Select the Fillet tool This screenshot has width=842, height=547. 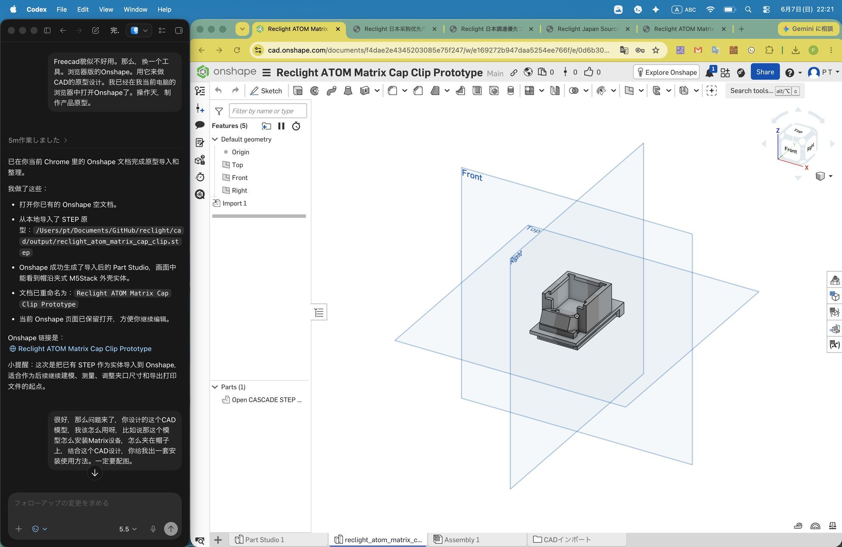click(x=393, y=91)
